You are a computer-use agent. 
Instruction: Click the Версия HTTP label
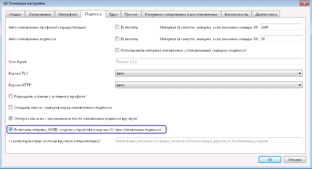pos(20,85)
